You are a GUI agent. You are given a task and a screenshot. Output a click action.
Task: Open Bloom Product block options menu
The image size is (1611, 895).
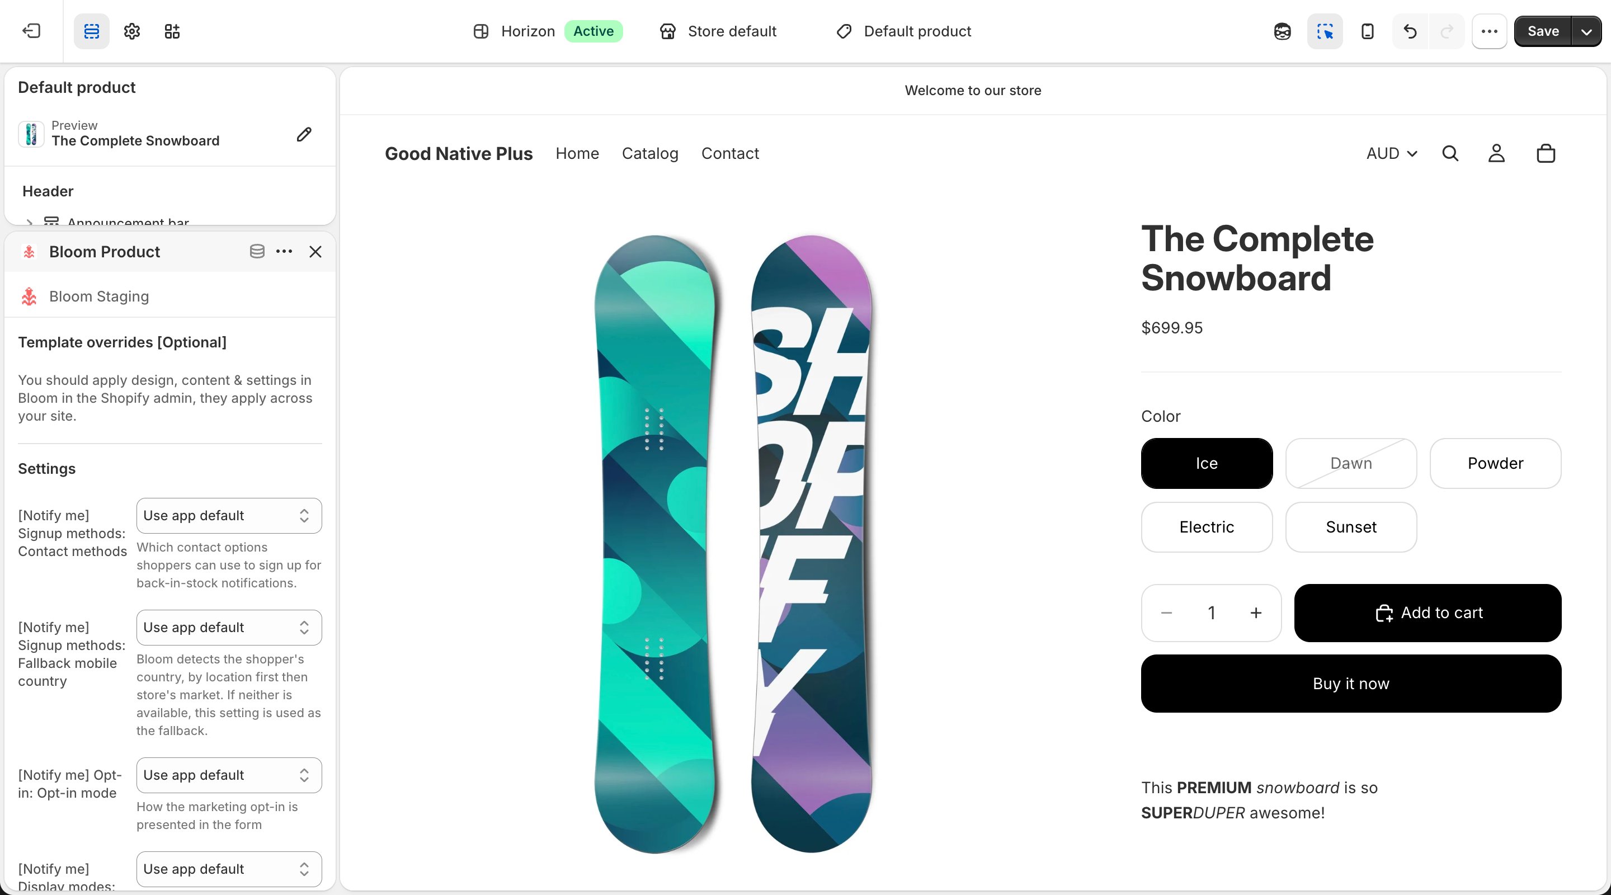pos(284,251)
